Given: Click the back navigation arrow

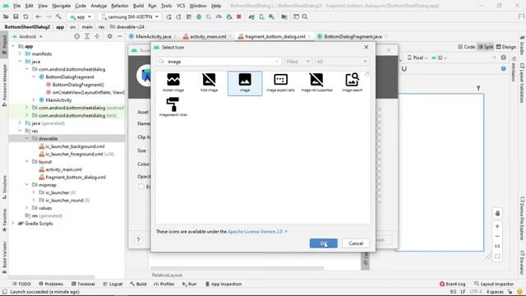Looking at the screenshot, I should 39,16.
